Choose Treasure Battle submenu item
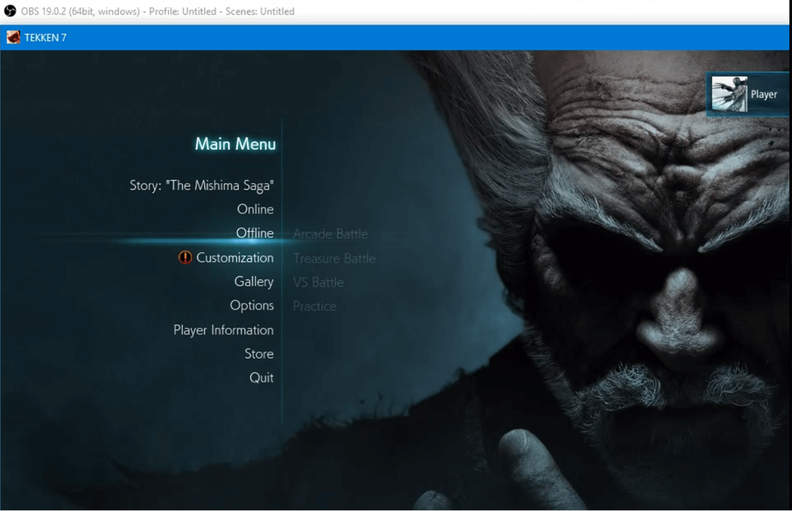Image resolution: width=792 pixels, height=511 pixels. click(335, 258)
